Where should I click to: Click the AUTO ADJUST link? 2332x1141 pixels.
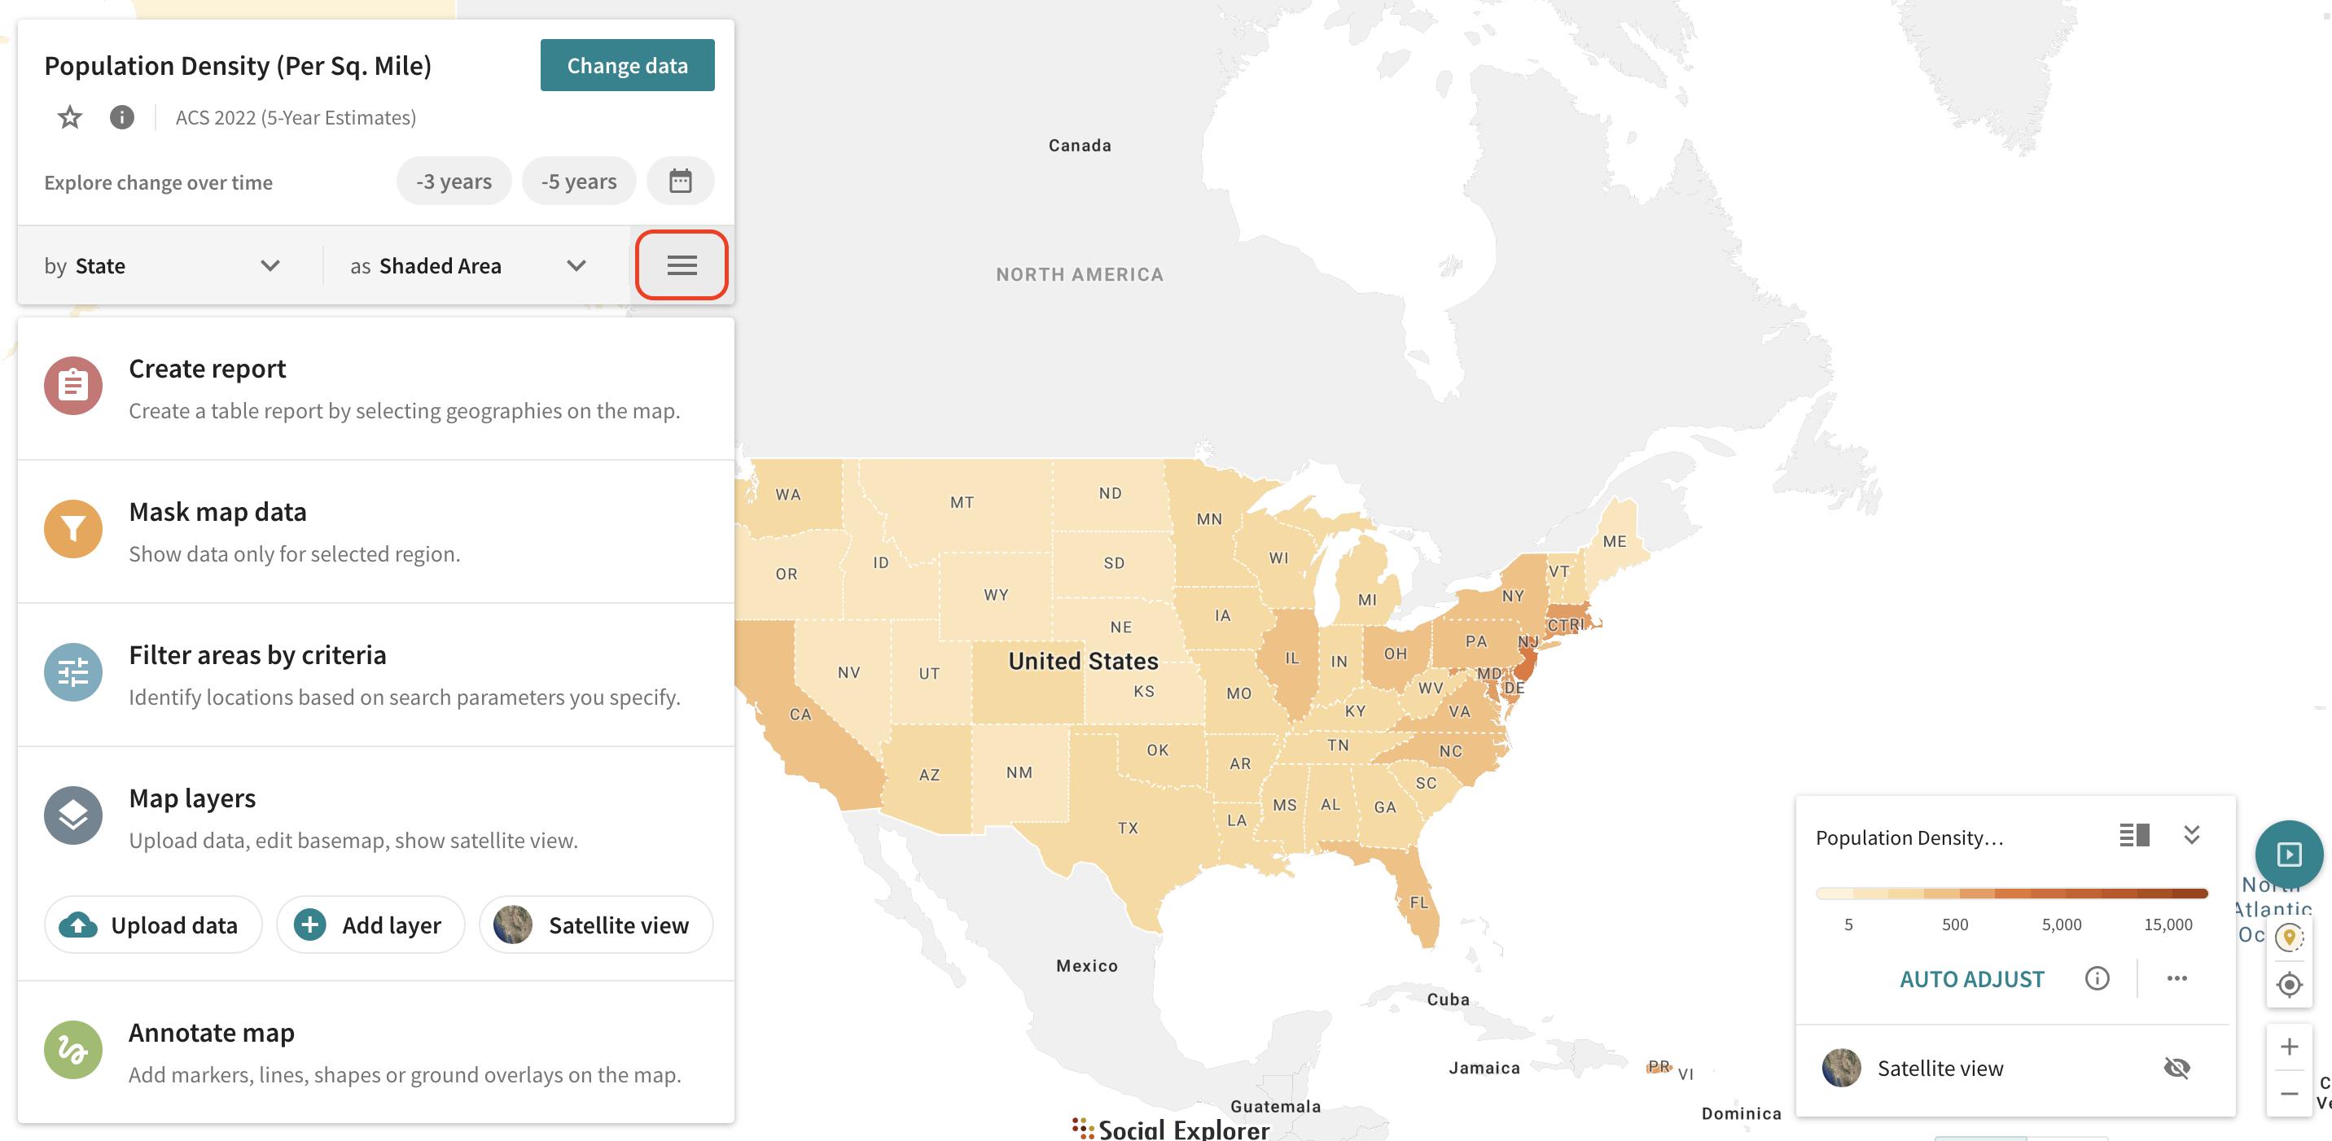point(1970,979)
